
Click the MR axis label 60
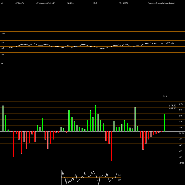(x=181, y=116)
